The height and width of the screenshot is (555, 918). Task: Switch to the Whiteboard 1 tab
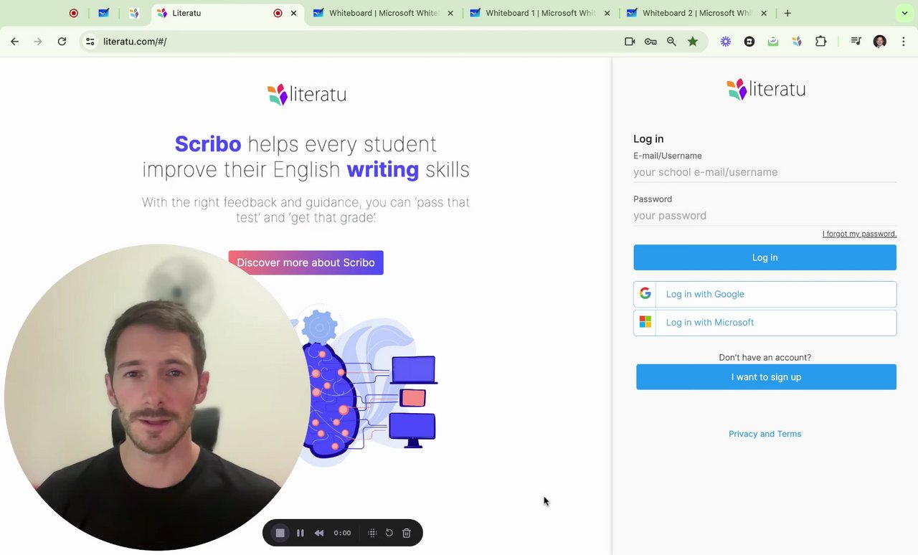pos(540,13)
